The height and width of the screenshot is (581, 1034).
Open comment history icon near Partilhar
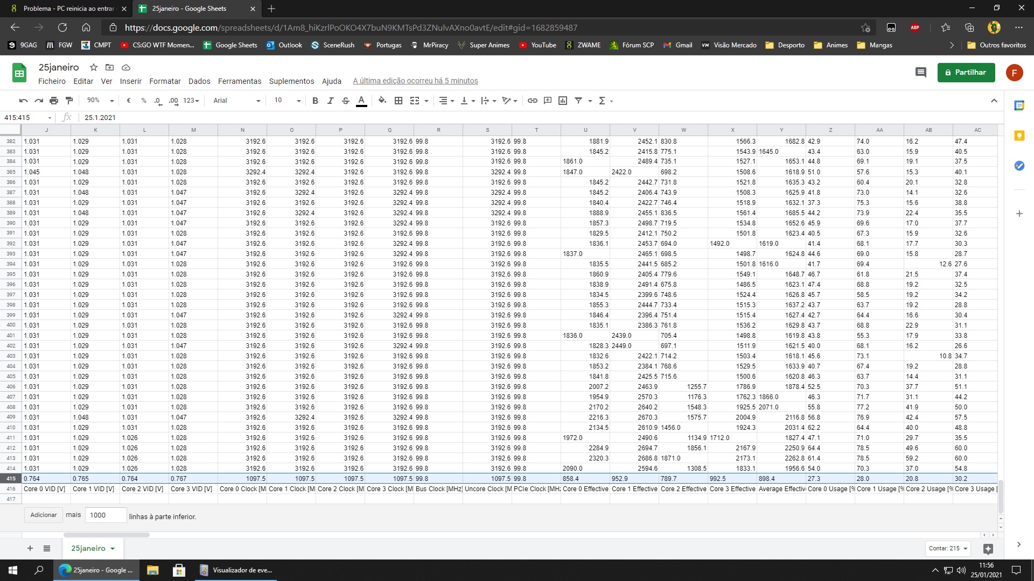pyautogui.click(x=920, y=72)
